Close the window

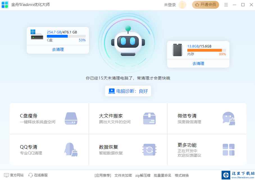point(251,5)
